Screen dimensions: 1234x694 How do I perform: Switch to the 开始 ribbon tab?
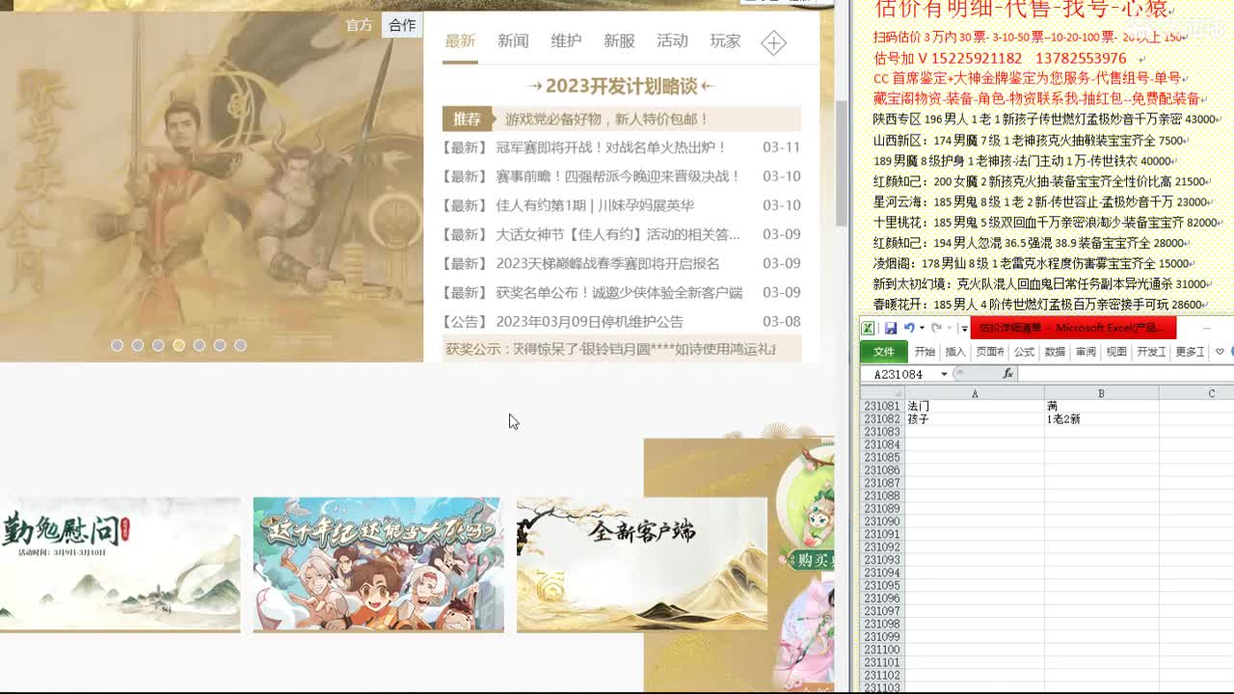pos(925,352)
